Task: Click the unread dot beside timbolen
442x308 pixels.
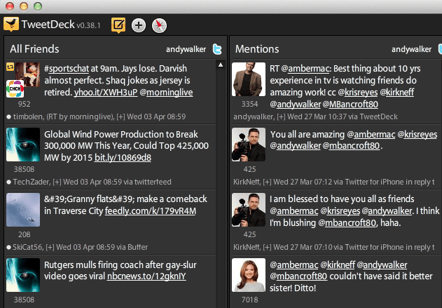Action: [x=8, y=116]
